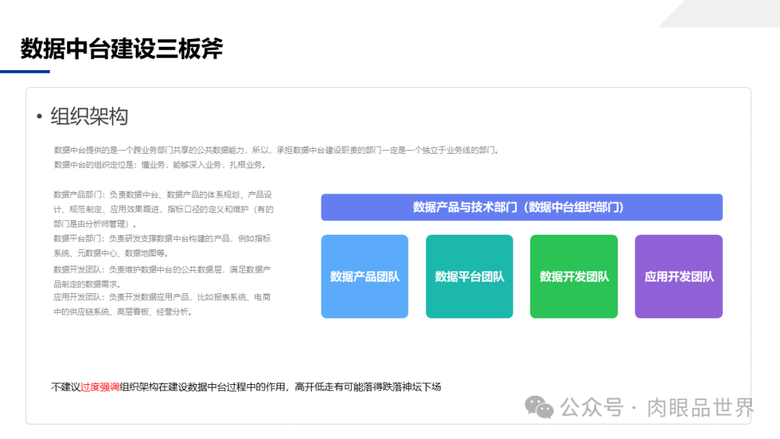This screenshot has width=780, height=439.
Task: Click the blue 数据产品与技术部门 header box
Action: 521,207
